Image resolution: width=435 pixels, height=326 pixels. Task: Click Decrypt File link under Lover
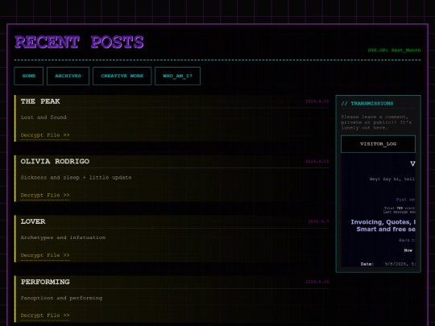45,255
